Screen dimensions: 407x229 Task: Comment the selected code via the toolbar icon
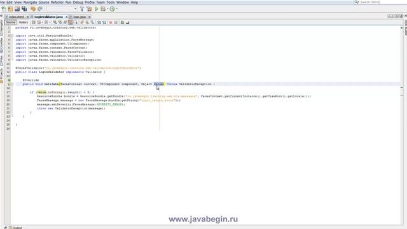(122, 23)
